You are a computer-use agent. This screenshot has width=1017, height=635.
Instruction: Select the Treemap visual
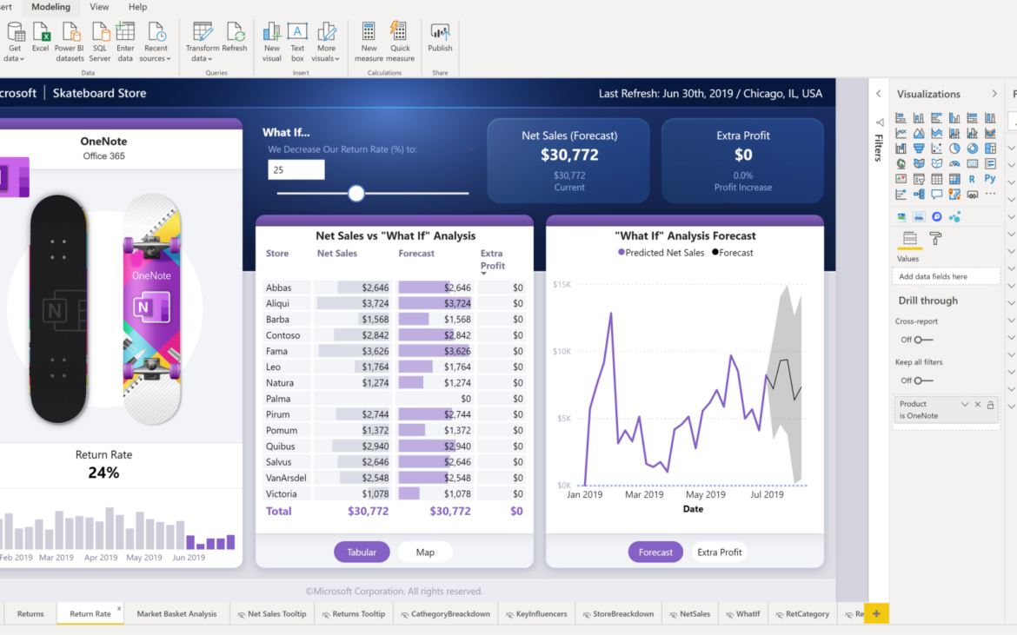(990, 149)
